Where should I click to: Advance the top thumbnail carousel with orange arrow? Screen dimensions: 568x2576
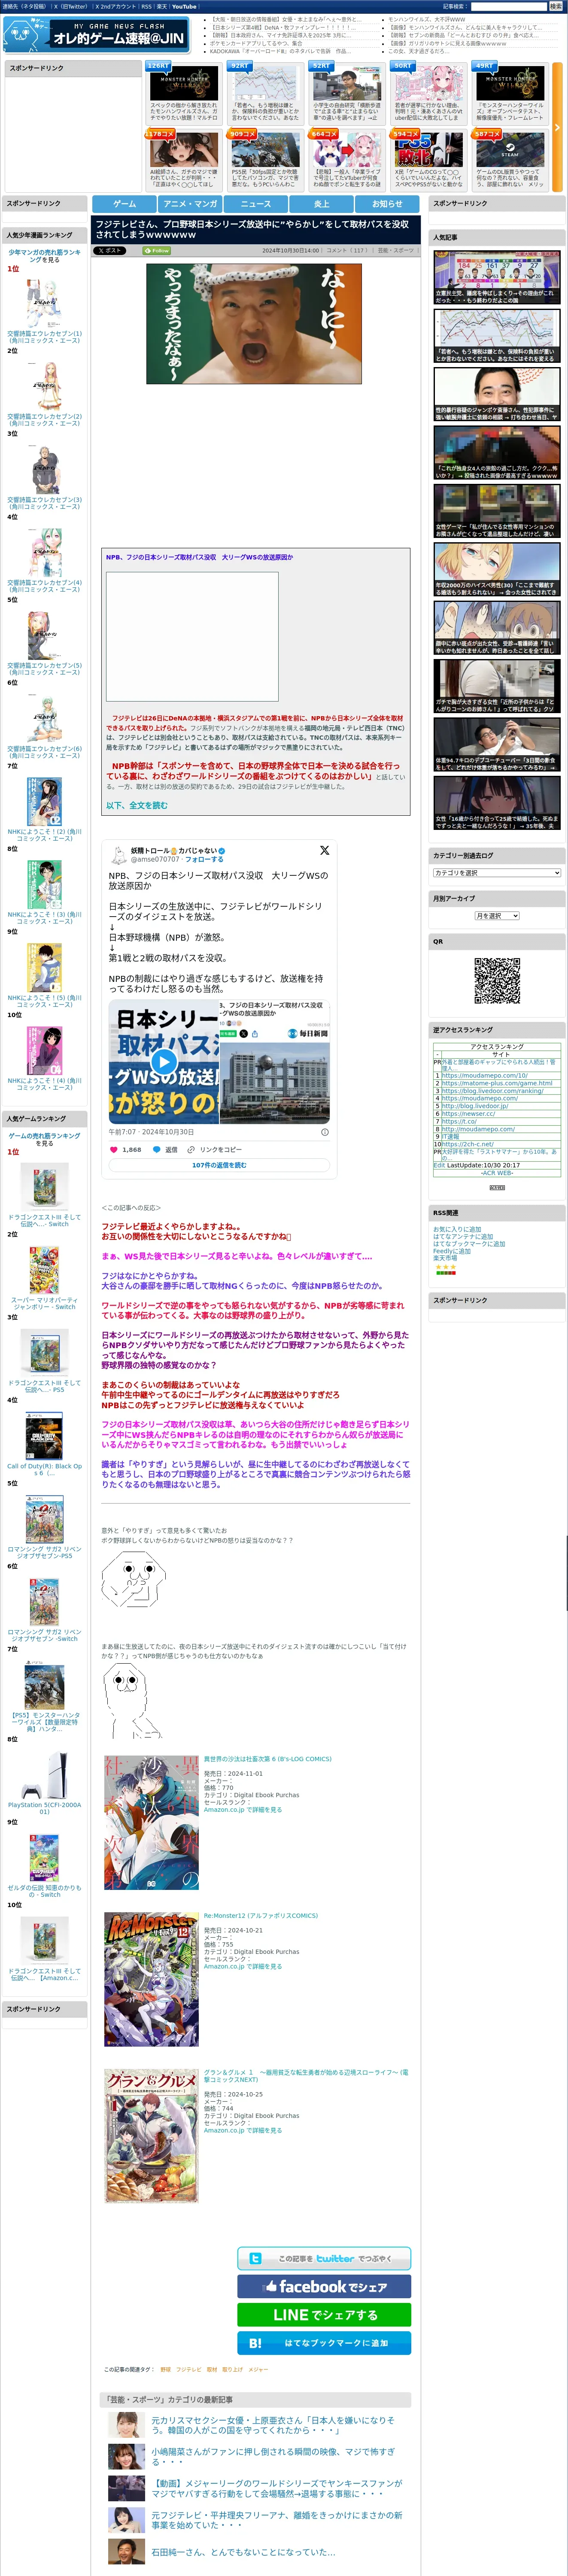tap(557, 127)
